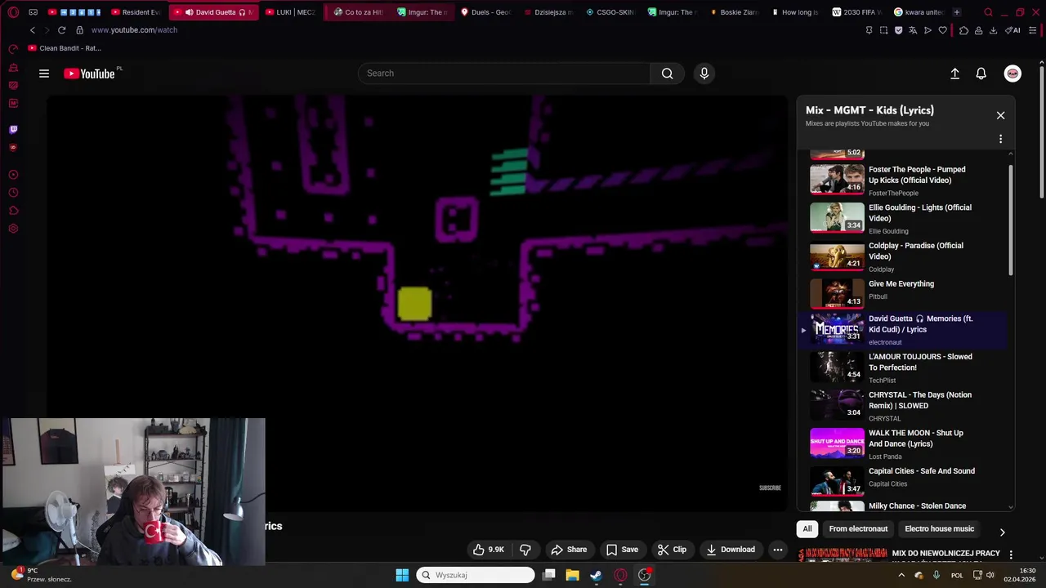The width and height of the screenshot is (1046, 588).
Task: Save the video to a playlist
Action: [x=622, y=550]
